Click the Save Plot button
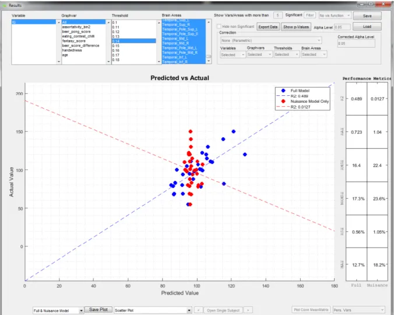Viewport: 394px width, 315px height. 98,310
